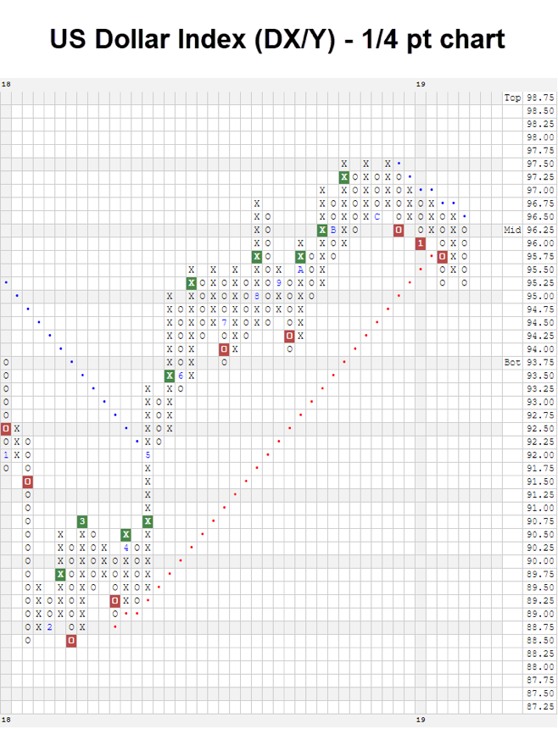This screenshot has height=729, width=558.
Task: Click the green 3 month box at 90.75
Action: point(82,521)
